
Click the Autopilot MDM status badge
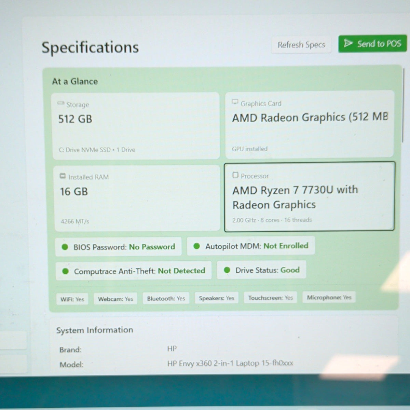(x=251, y=246)
